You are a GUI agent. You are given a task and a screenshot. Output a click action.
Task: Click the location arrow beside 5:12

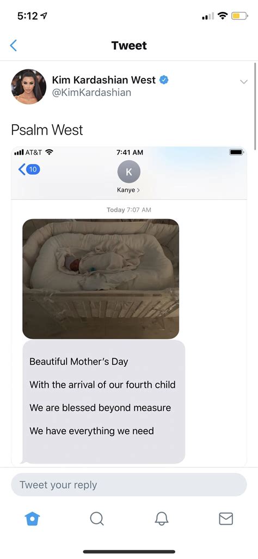pyautogui.click(x=45, y=16)
